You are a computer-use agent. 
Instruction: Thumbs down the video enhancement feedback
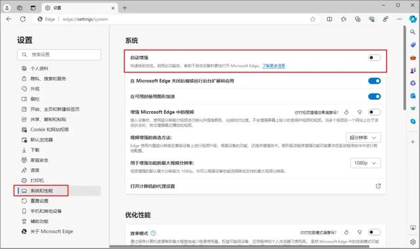(360, 112)
